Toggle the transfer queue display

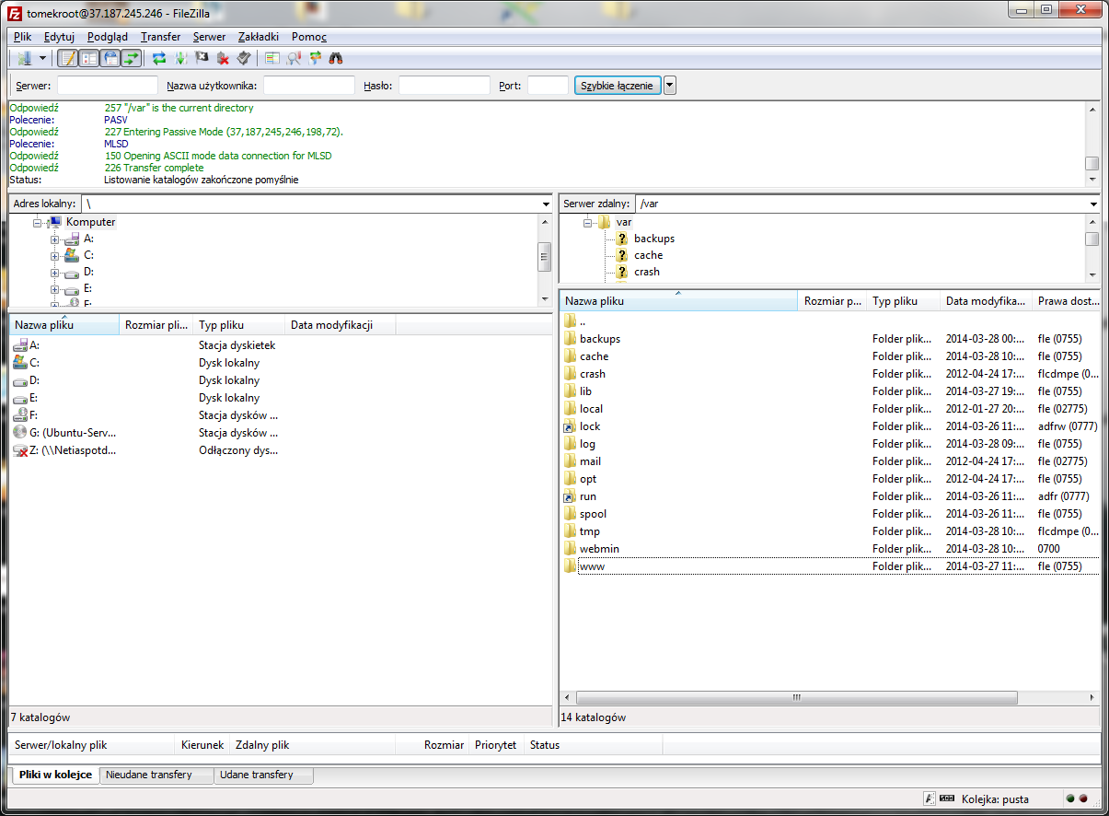point(132,58)
